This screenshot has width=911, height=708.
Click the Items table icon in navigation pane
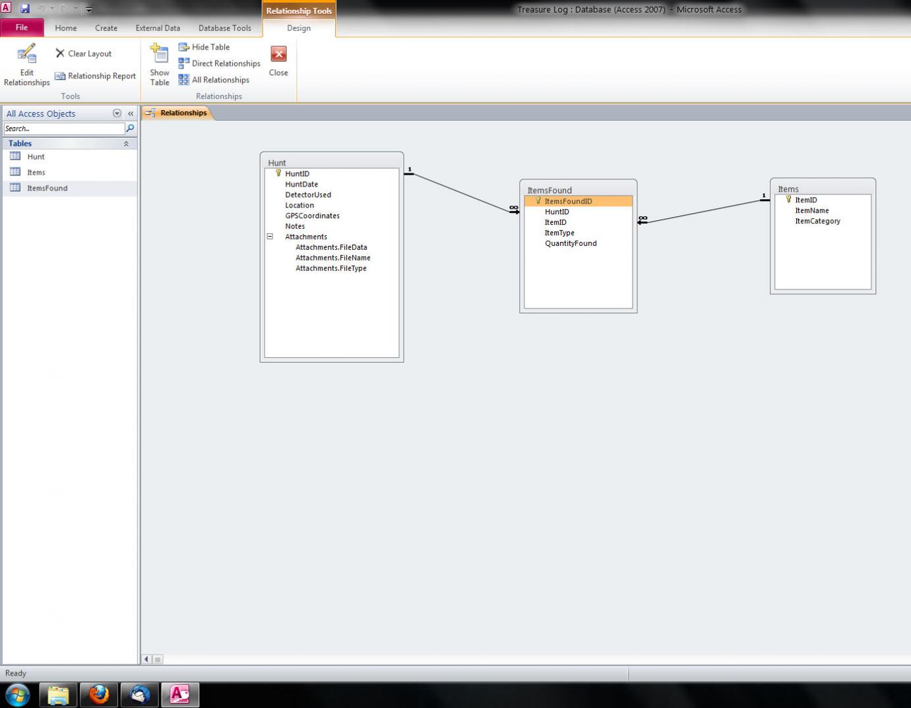click(x=15, y=172)
